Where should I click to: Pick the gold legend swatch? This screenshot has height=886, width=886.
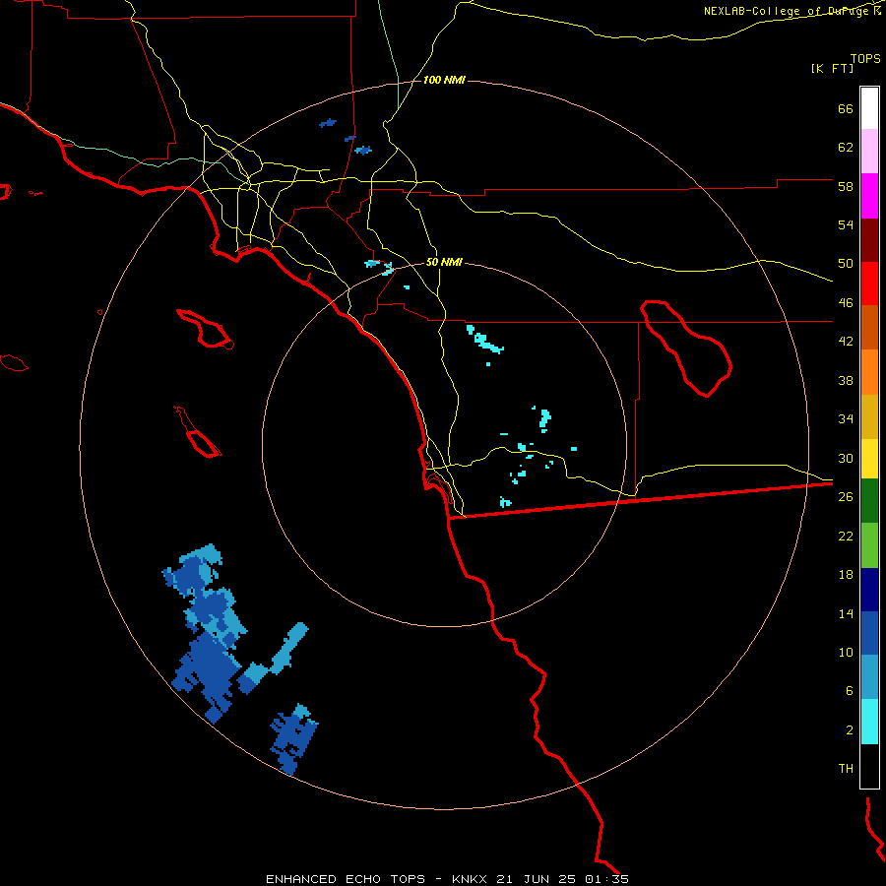(x=869, y=416)
